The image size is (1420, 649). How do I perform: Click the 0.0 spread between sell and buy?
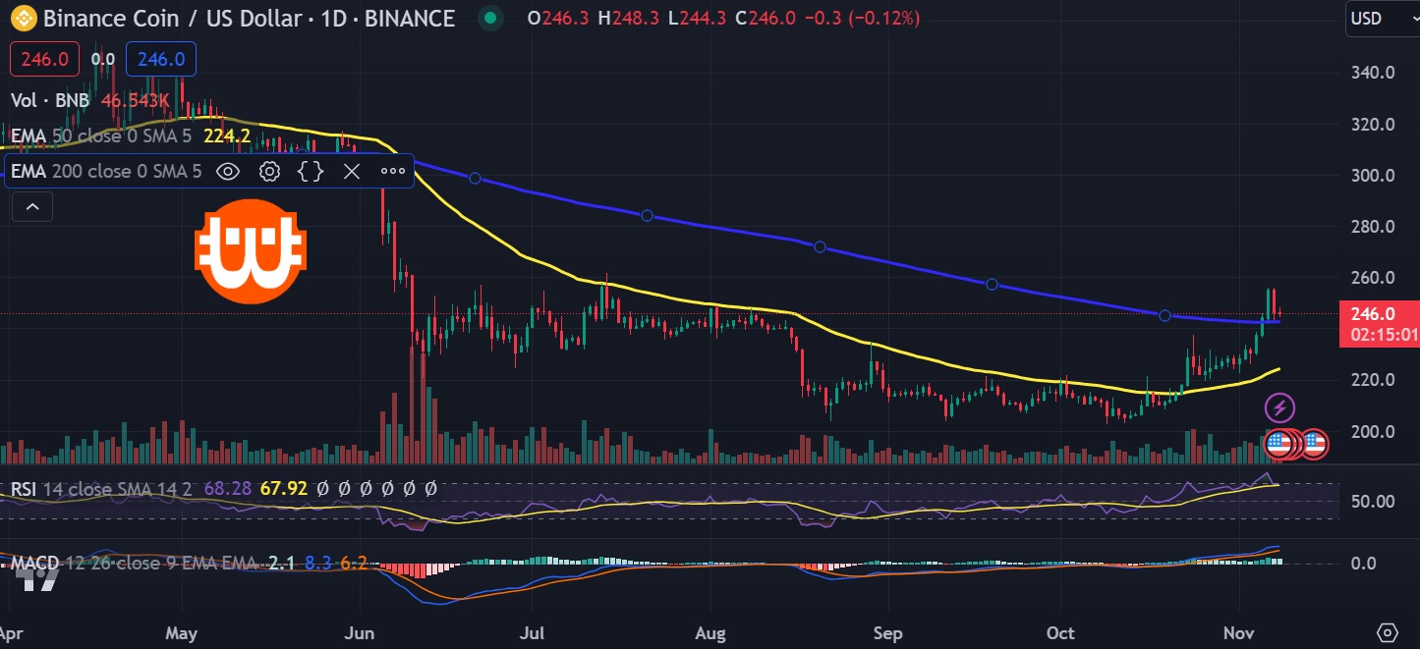103,60
